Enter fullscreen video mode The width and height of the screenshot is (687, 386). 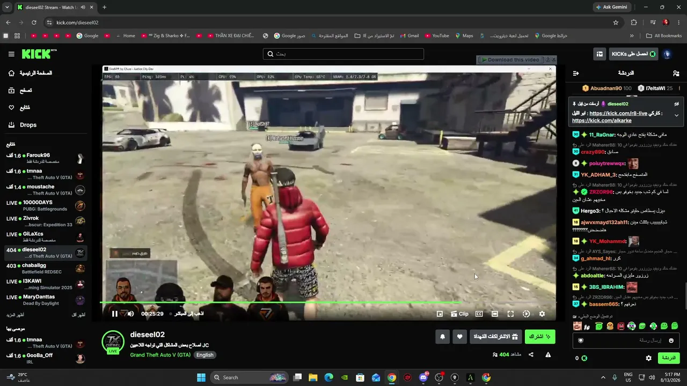pos(510,314)
